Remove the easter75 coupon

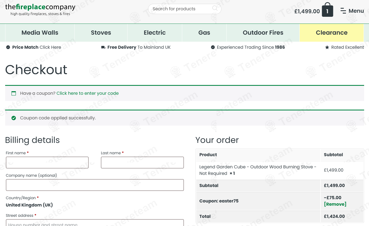click(x=335, y=204)
